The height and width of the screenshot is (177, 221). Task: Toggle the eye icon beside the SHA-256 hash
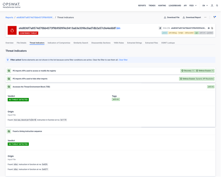pos(209,28)
